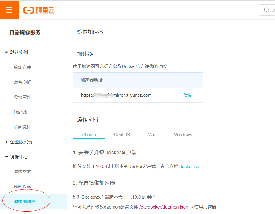This screenshot has width=275, height=214.
Task: Focus the top search input field
Action: pyautogui.click(x=268, y=10)
